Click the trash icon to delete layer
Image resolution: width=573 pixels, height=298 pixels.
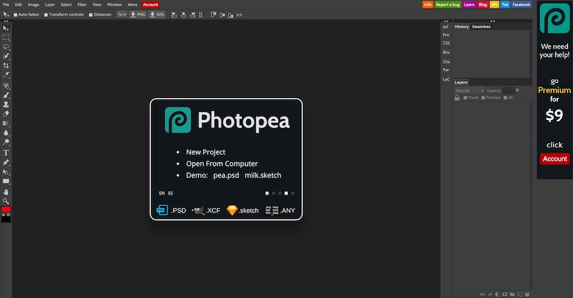pos(527,294)
